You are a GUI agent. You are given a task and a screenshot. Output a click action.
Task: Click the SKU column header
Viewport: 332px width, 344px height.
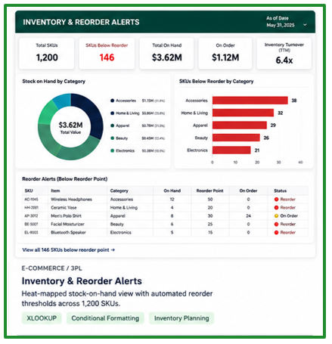pos(29,191)
